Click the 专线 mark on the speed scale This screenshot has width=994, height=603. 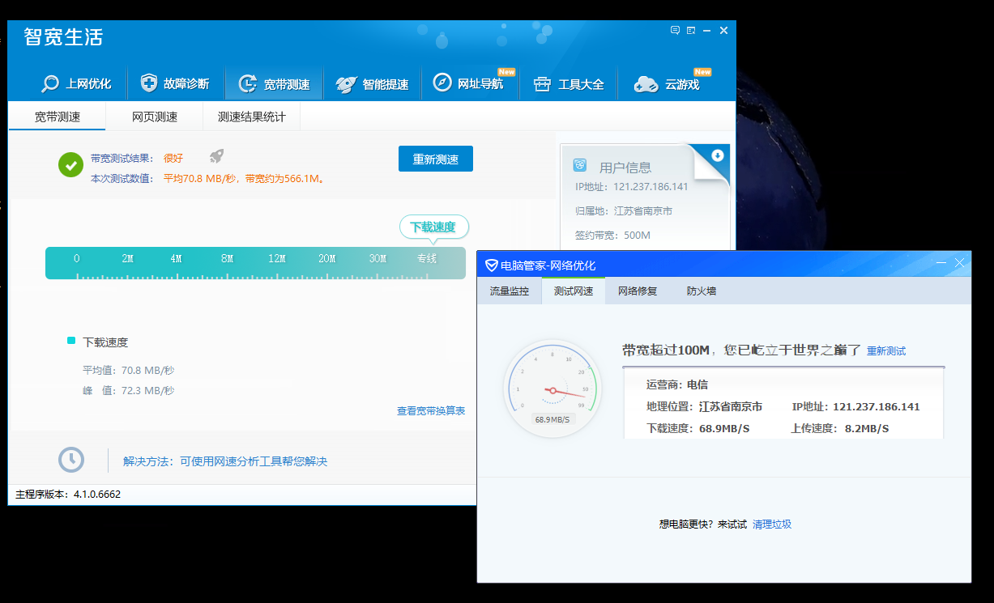[x=427, y=259]
